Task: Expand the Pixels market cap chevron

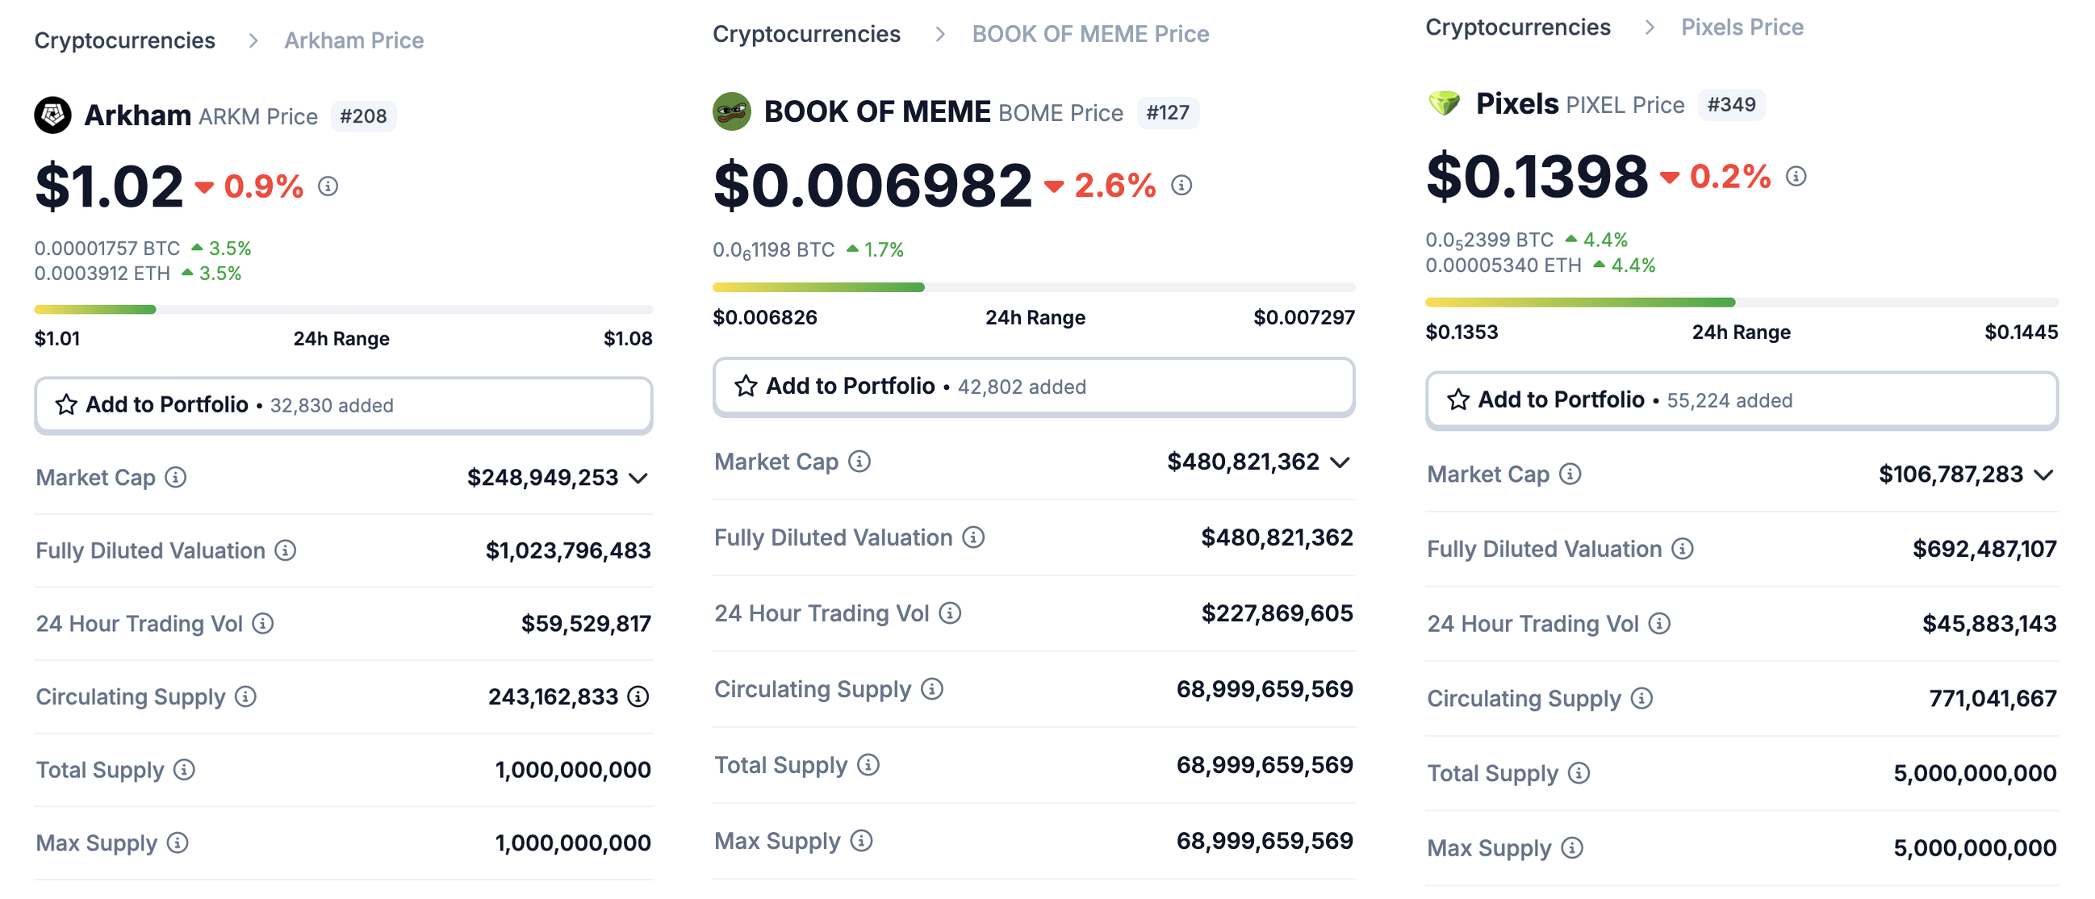Action: click(2045, 475)
